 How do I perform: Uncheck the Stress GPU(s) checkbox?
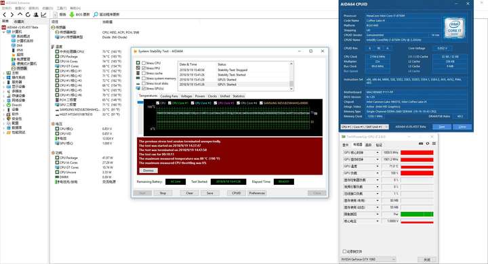[144, 89]
